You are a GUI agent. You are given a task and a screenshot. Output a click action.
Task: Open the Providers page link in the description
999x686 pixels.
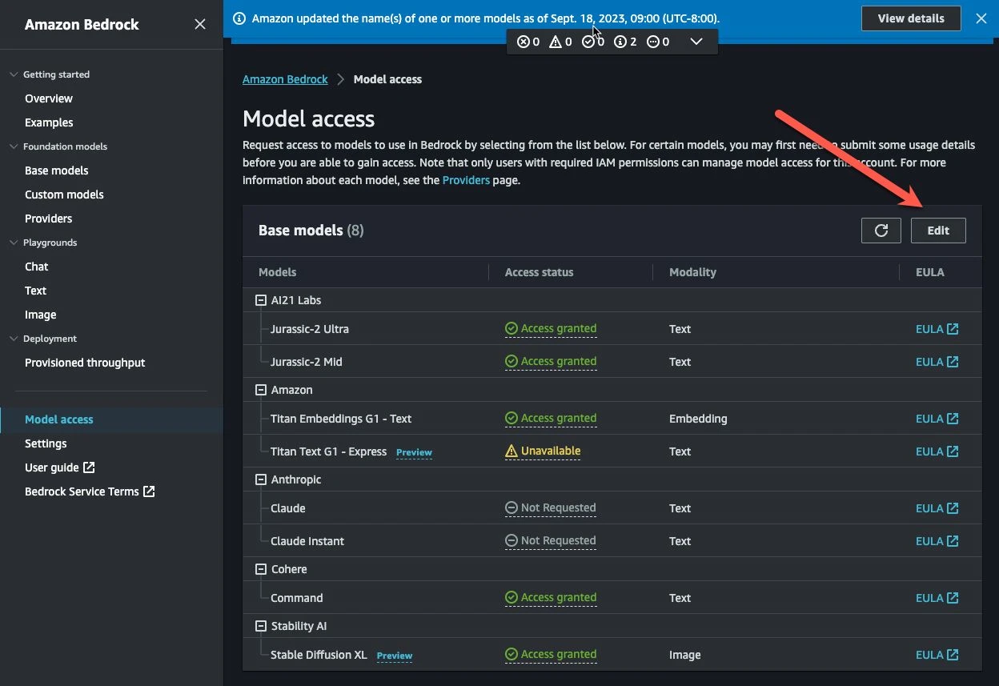[465, 179]
